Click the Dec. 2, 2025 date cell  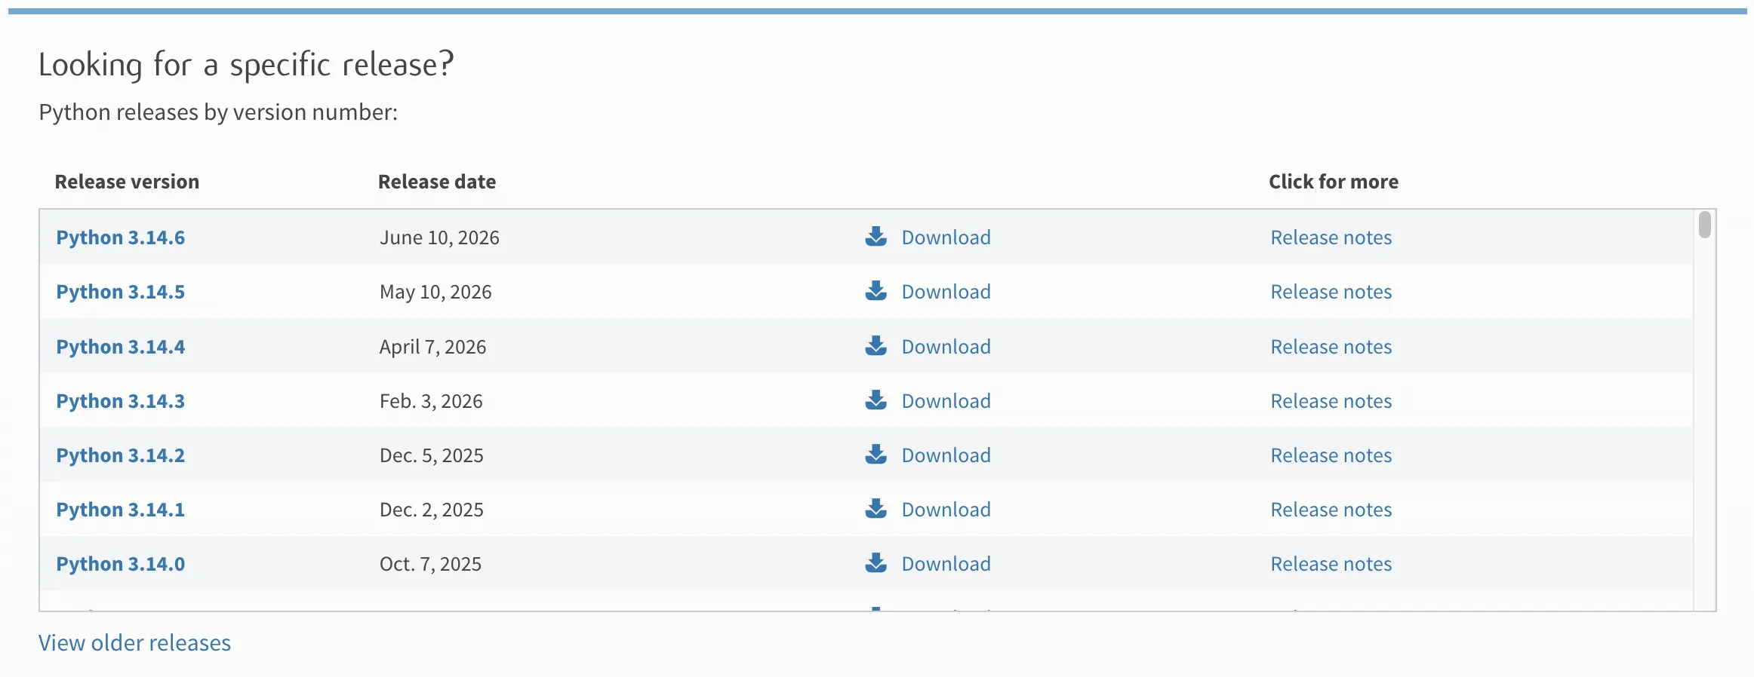click(x=431, y=510)
